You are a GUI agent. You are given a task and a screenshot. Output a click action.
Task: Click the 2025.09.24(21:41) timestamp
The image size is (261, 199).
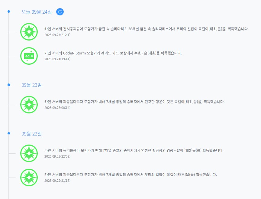(x=57, y=35)
